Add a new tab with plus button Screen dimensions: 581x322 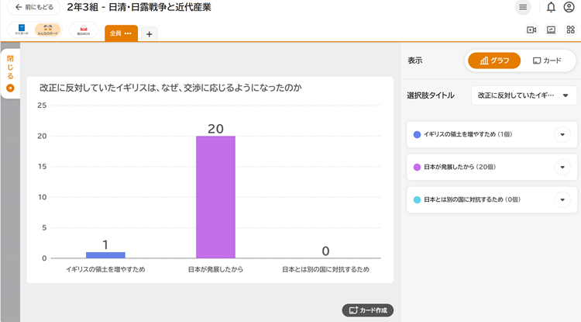pos(149,33)
